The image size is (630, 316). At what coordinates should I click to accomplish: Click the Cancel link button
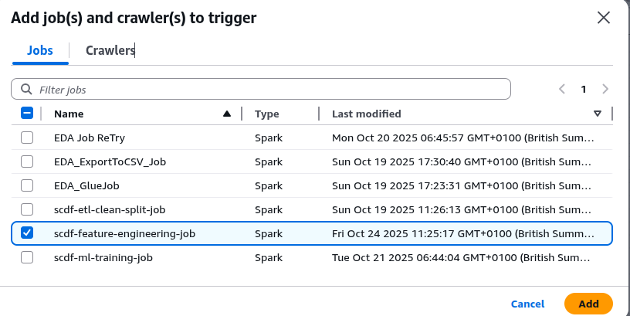coord(527,304)
